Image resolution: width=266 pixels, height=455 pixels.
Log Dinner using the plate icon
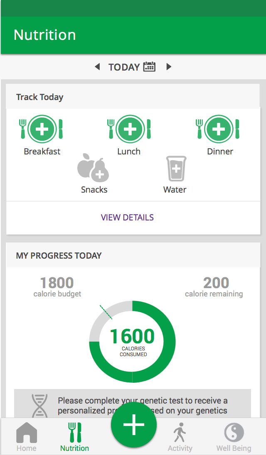(x=219, y=129)
